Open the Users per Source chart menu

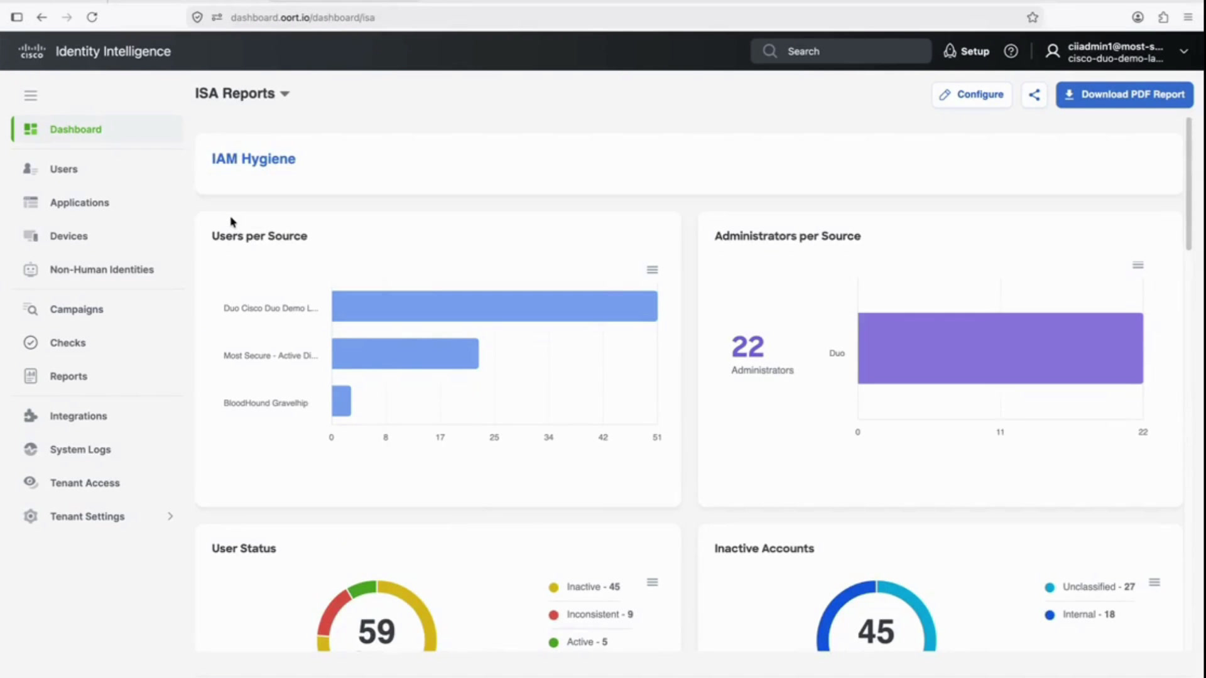tap(653, 269)
